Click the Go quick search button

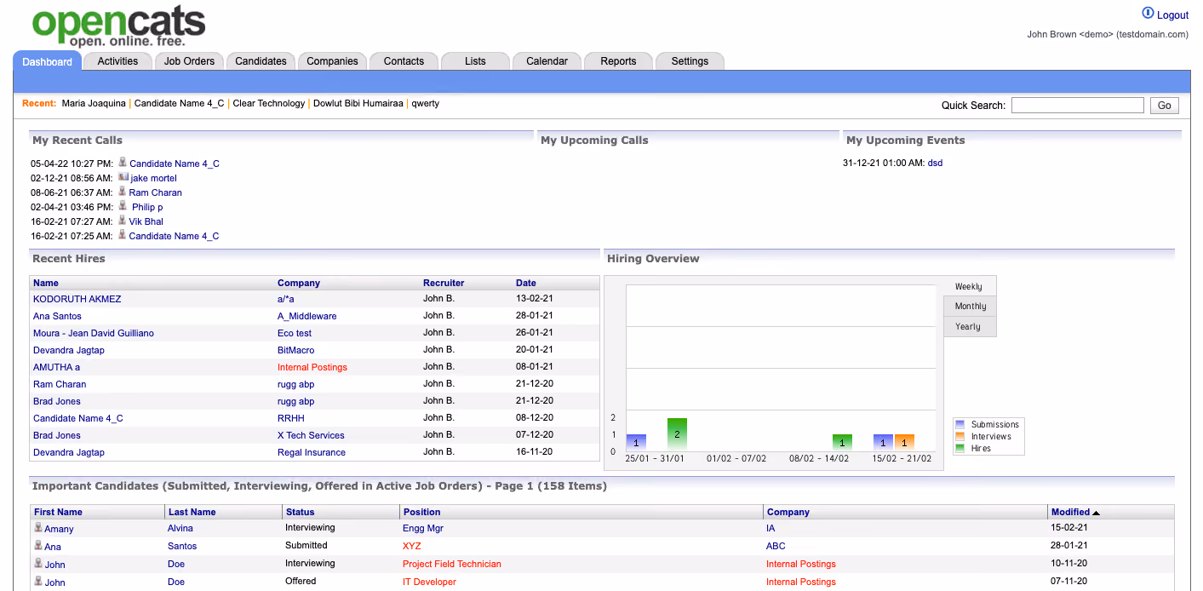click(1165, 106)
